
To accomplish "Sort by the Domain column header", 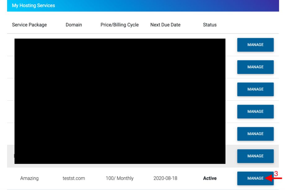I will click(x=74, y=25).
